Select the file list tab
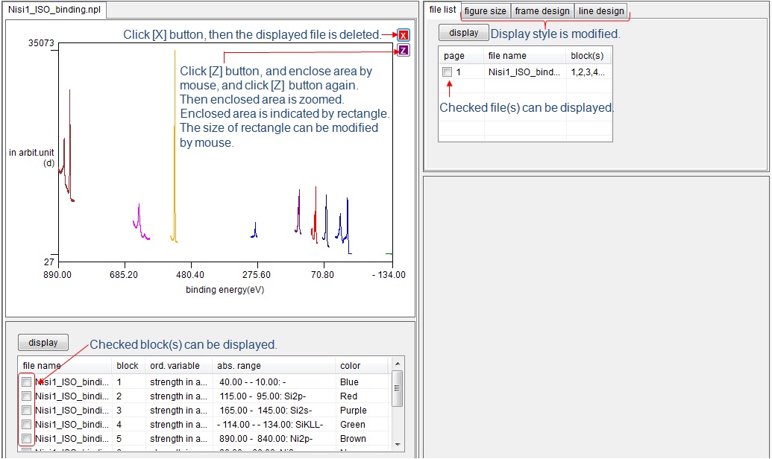The image size is (772, 459). pos(442,10)
